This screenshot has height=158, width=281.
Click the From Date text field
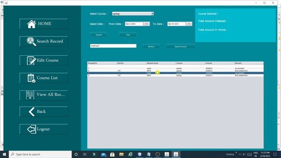click(134, 24)
